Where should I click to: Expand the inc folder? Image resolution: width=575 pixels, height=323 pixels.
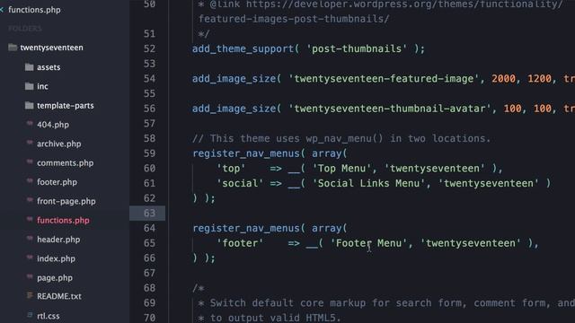42,86
